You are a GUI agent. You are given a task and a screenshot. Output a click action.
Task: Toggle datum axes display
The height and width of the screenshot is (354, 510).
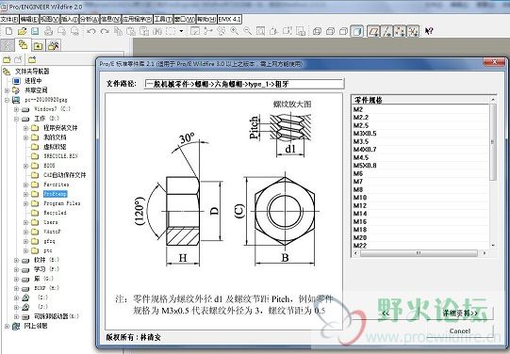pos(387,31)
